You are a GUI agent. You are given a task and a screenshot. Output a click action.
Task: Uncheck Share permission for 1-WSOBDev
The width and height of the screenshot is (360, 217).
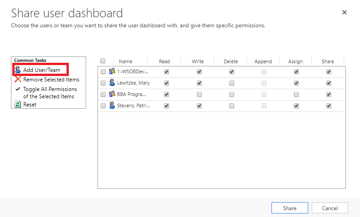coord(329,72)
